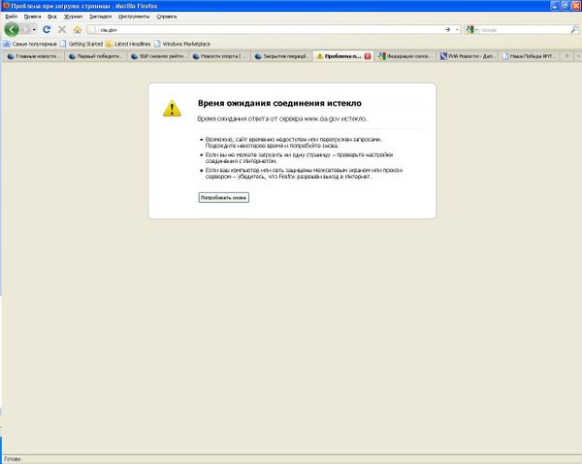The image size is (582, 464).
Task: Open the Вид menu
Action: [x=52, y=17]
